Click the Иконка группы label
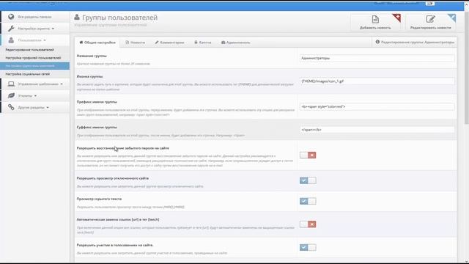 pyautogui.click(x=89, y=76)
